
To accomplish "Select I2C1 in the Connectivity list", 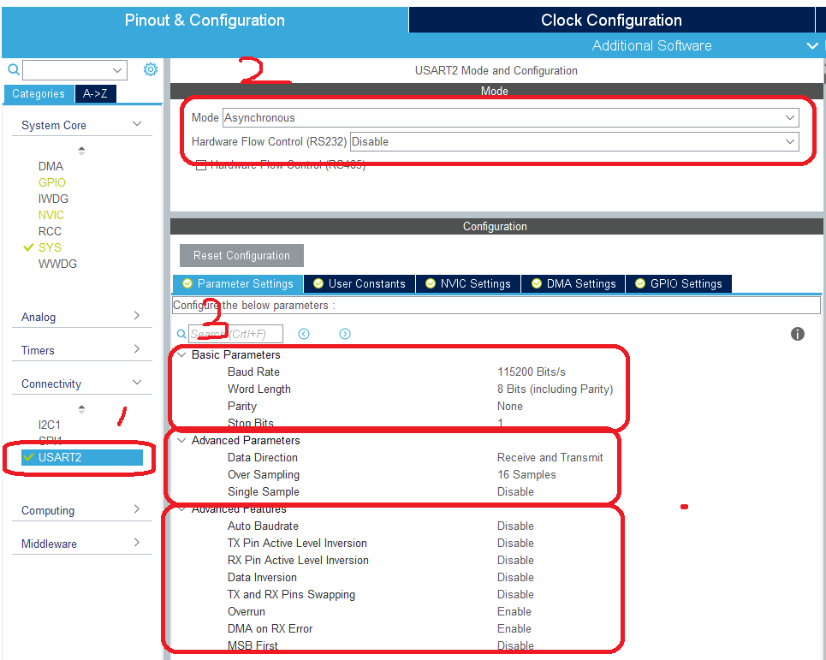I will coord(50,425).
